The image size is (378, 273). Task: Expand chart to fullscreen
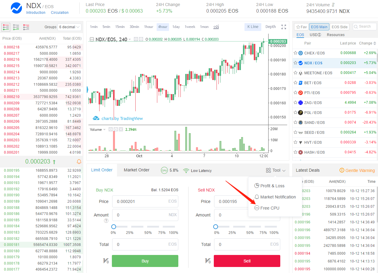(x=284, y=27)
